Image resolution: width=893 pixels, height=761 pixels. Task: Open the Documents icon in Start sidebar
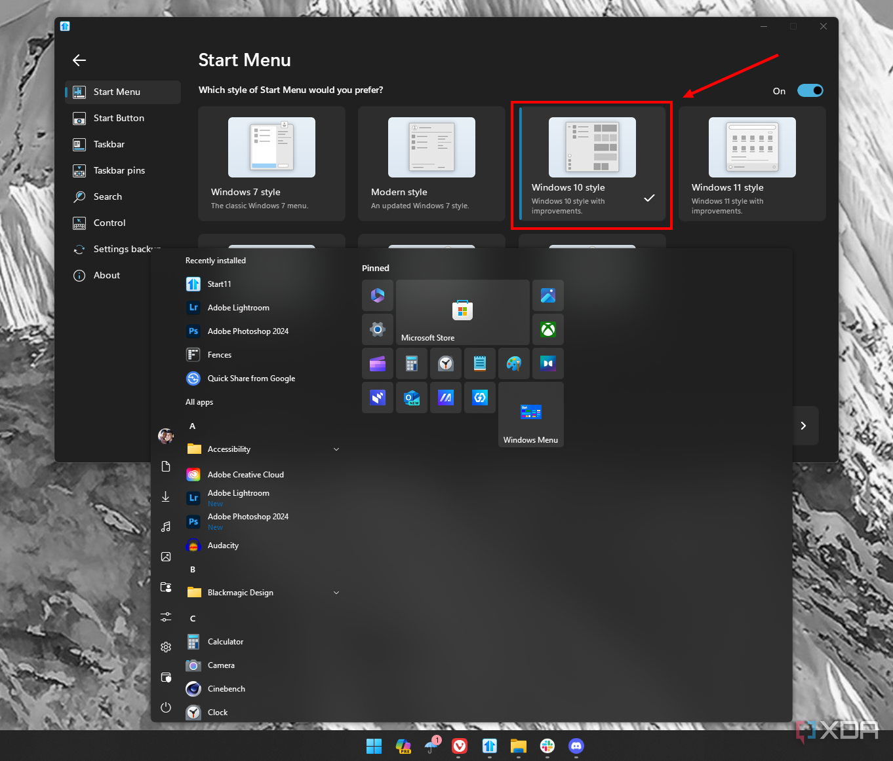tap(166, 466)
